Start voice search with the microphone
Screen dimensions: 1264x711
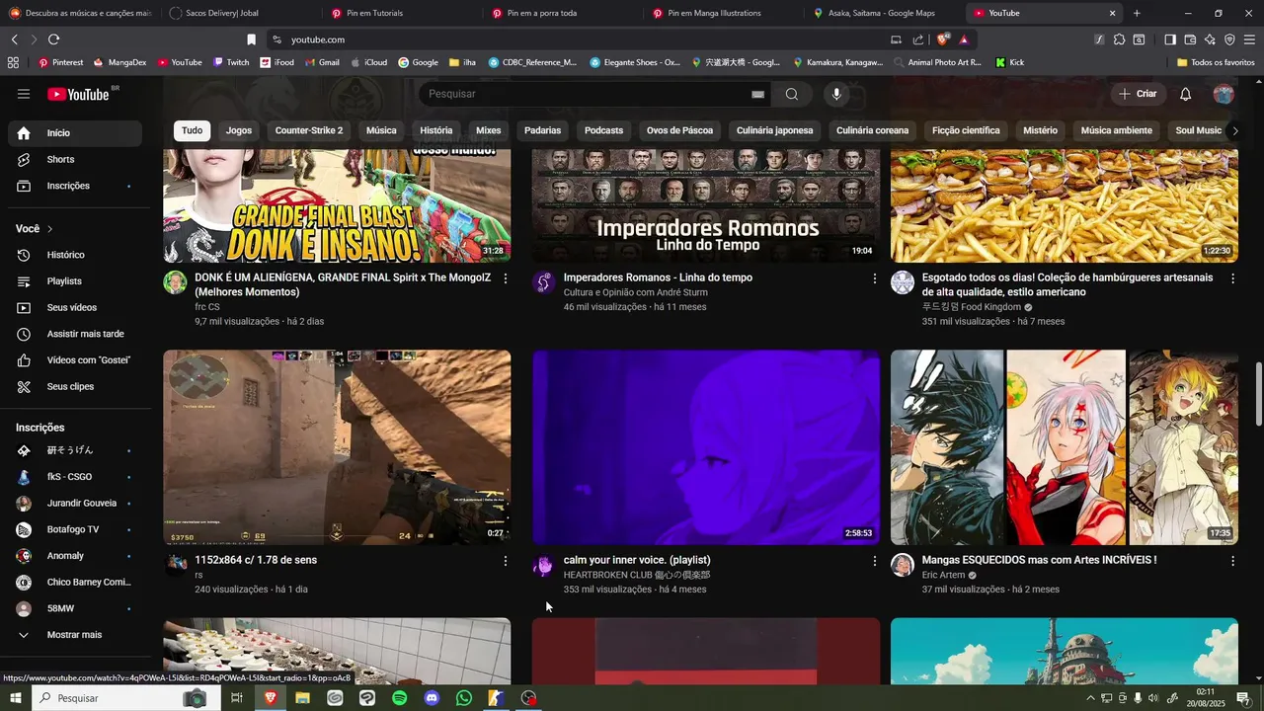(836, 94)
